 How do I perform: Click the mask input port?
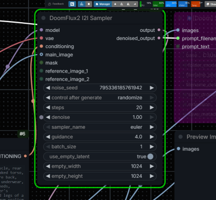[x=42, y=63]
